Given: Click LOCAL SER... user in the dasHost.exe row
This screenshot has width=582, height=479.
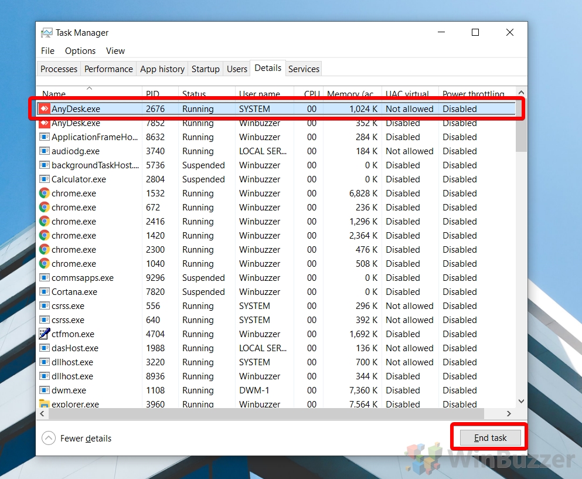Looking at the screenshot, I should click(x=263, y=348).
